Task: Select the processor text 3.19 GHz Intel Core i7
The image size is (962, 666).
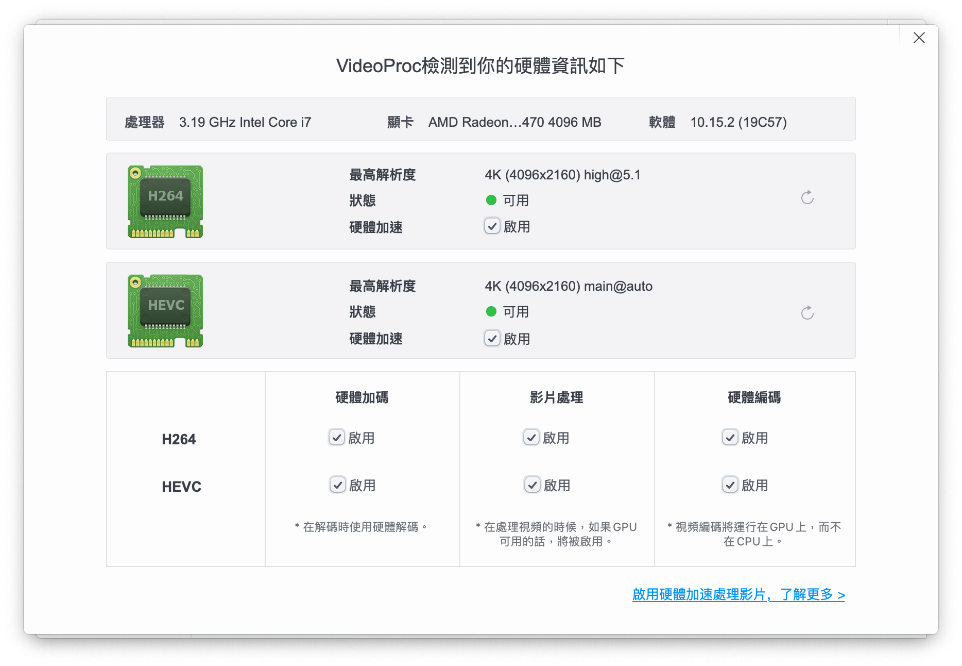Action: 245,122
